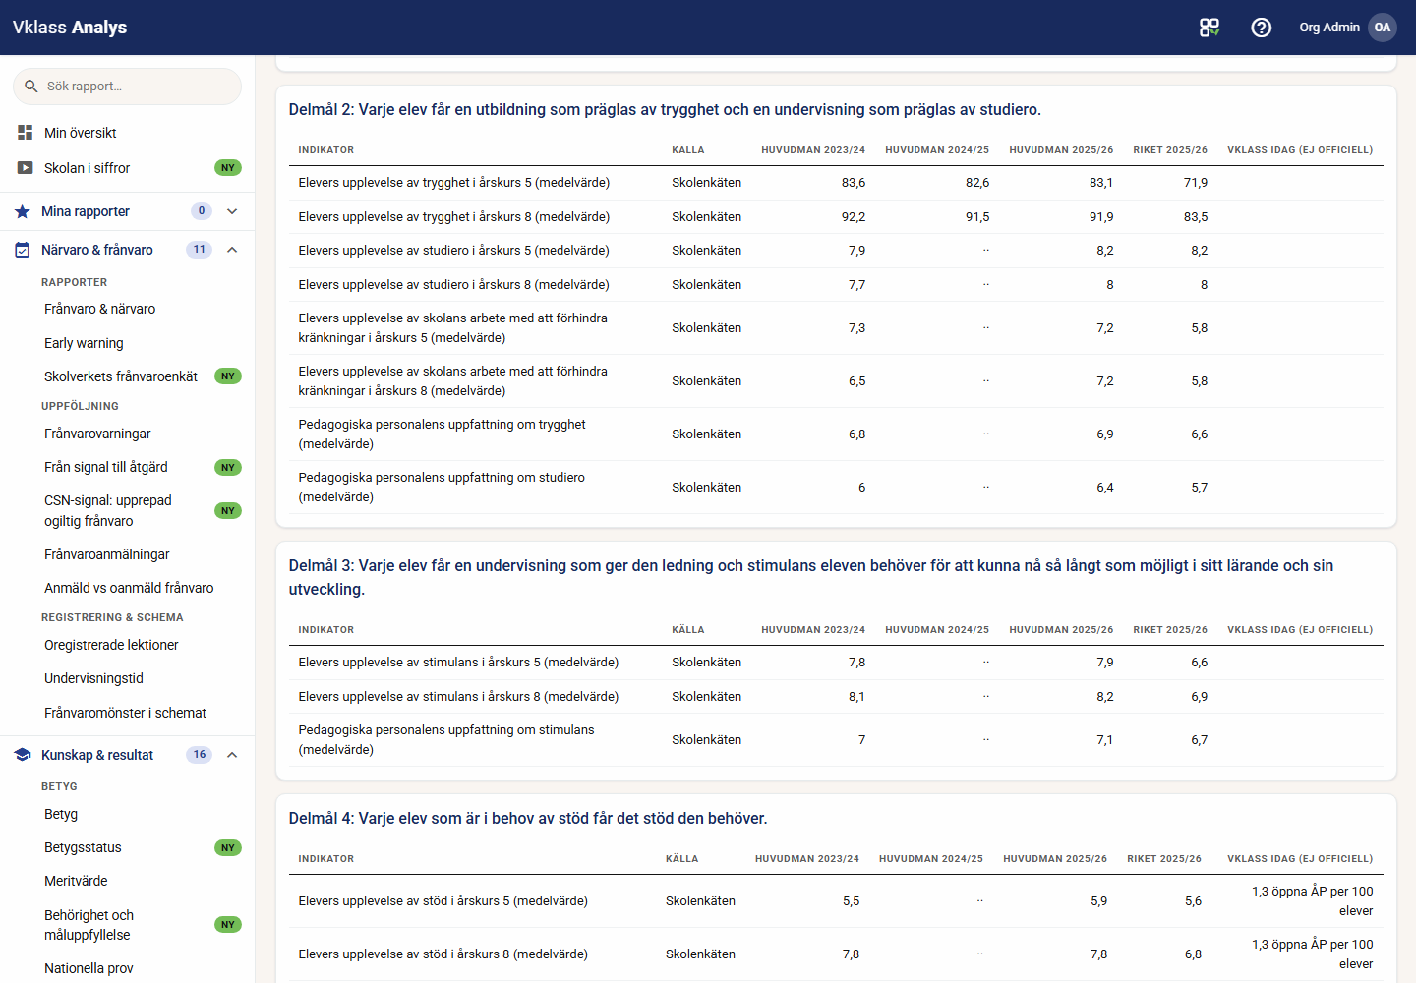Focus the Sök rapport search field
The height and width of the screenshot is (983, 1416).
[x=127, y=87]
